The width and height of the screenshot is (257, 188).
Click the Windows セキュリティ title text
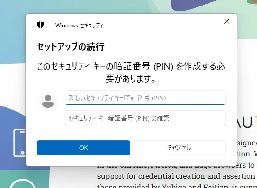[x=79, y=26]
